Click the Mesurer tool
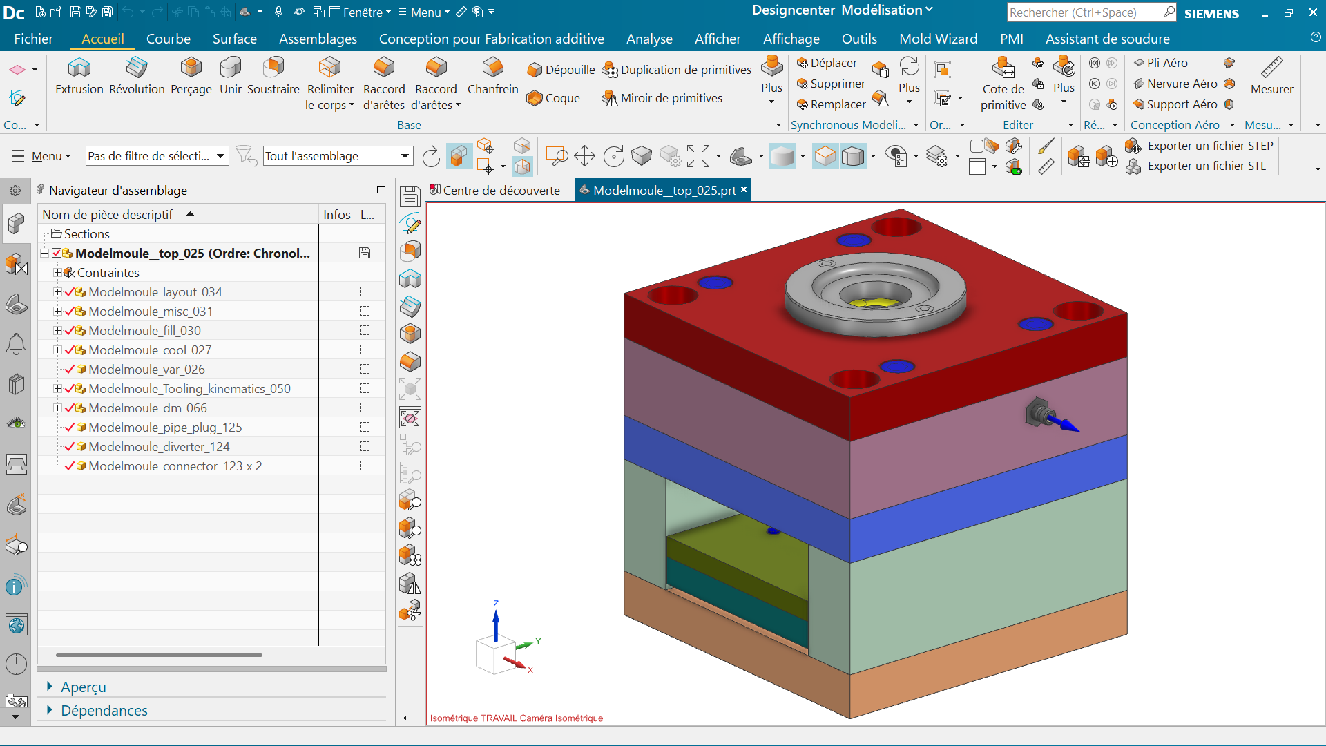This screenshot has width=1326, height=746. tap(1271, 76)
